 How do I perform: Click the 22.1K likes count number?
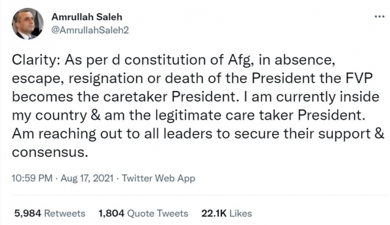click(x=214, y=214)
